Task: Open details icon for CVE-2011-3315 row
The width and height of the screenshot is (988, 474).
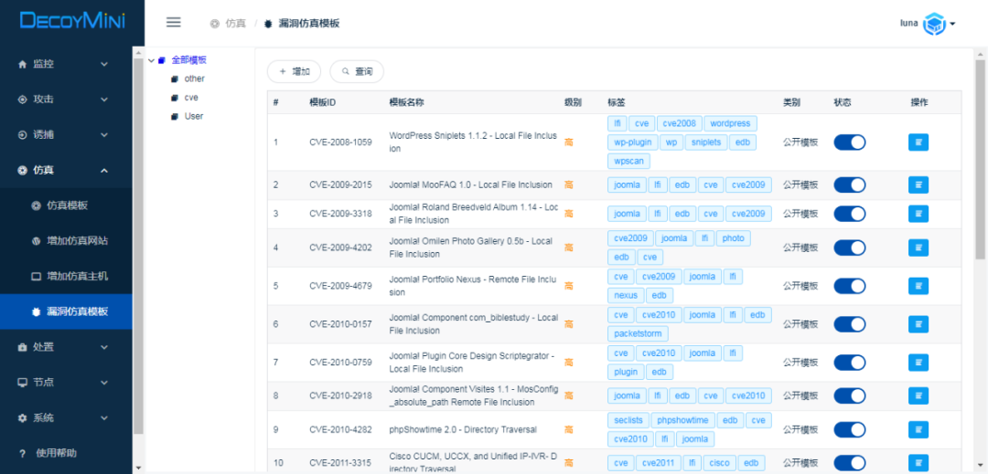Action: pyautogui.click(x=918, y=463)
